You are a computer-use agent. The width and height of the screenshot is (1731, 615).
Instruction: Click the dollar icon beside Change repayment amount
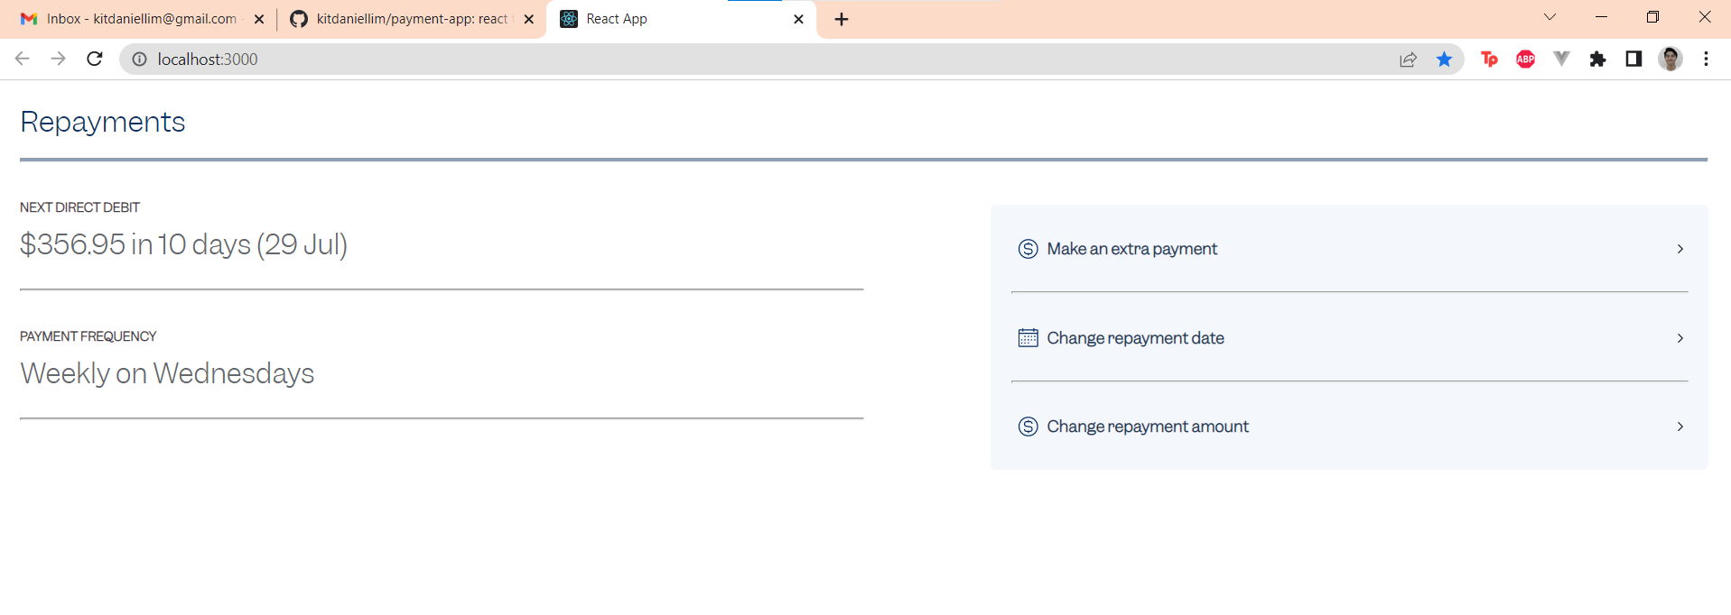1028,427
